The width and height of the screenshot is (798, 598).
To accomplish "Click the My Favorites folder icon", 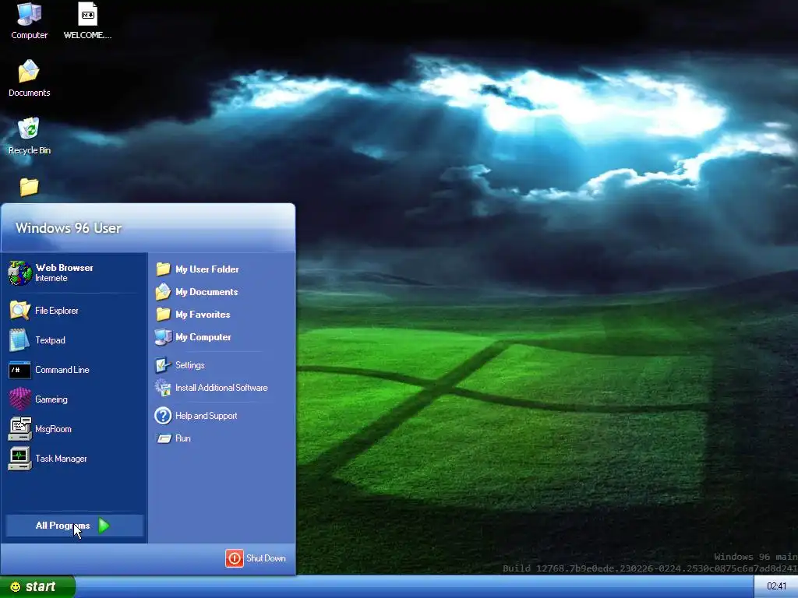I will 163,315.
